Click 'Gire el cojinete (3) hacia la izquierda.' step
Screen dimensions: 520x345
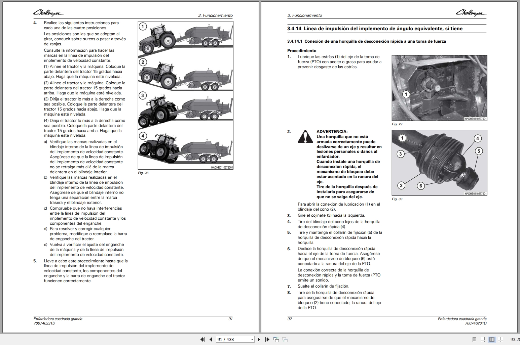[x=331, y=215]
